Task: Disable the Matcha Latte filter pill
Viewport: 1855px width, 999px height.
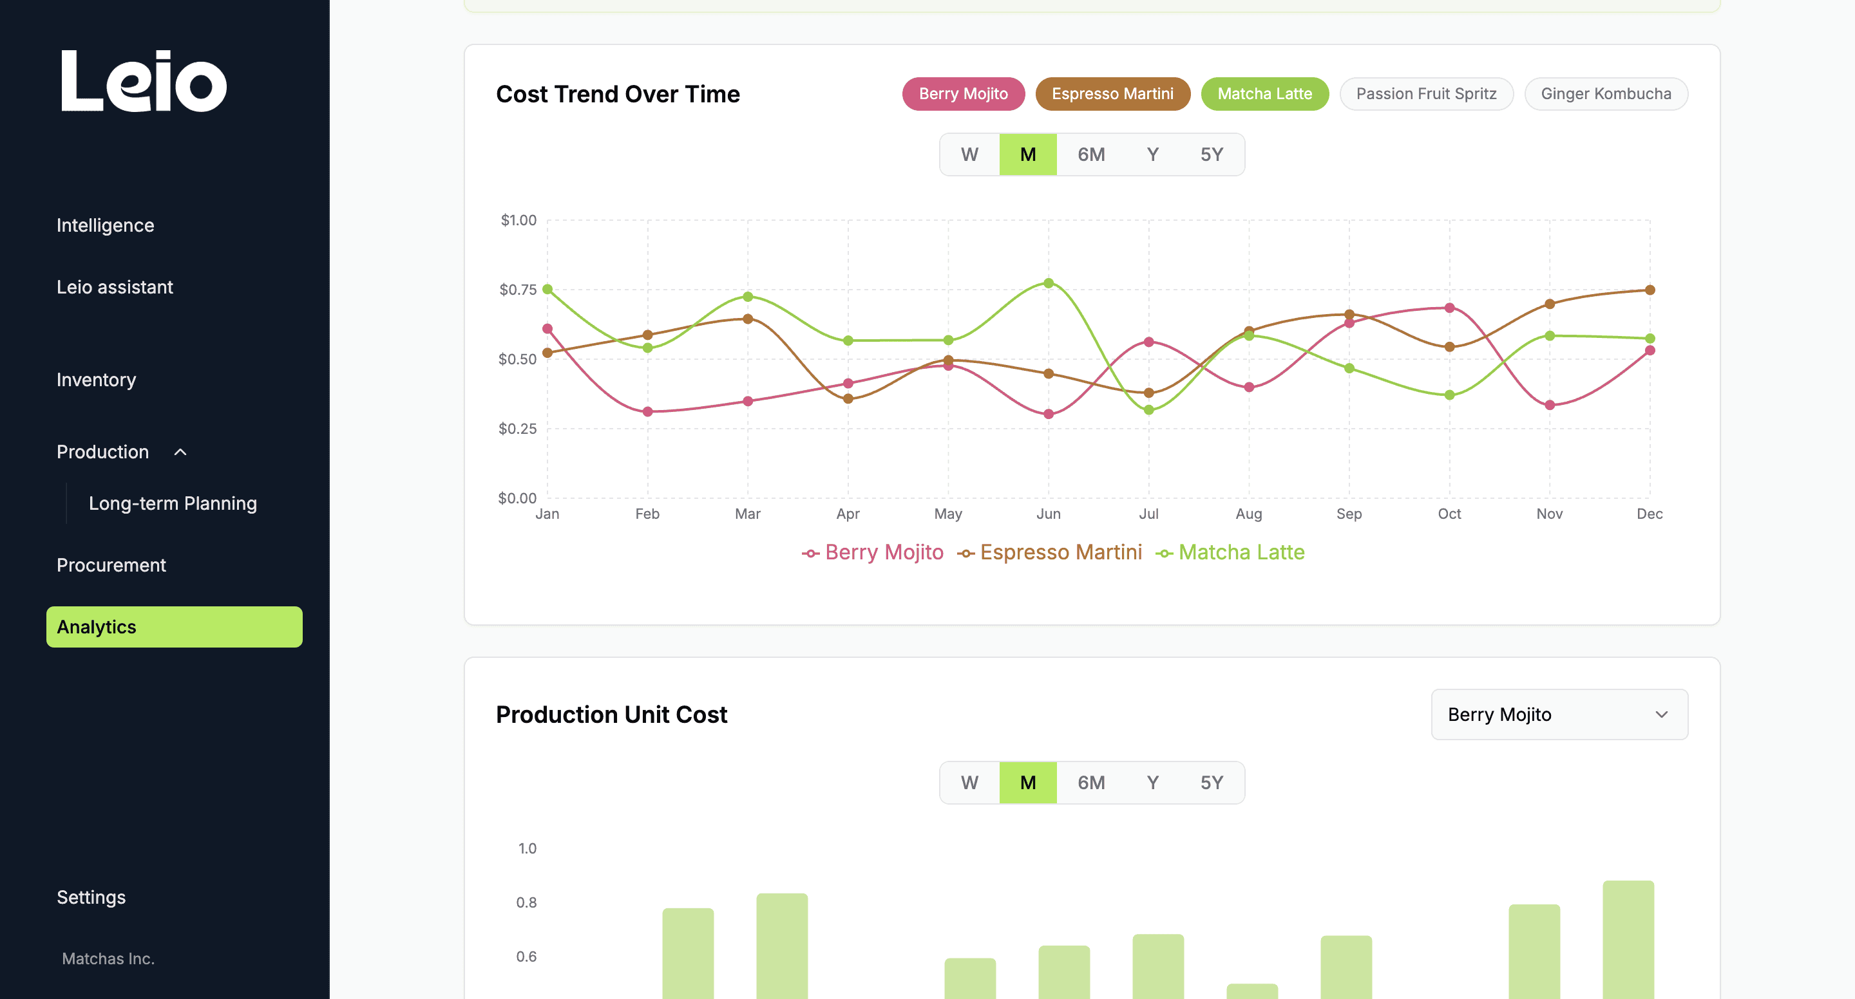Action: click(1264, 93)
